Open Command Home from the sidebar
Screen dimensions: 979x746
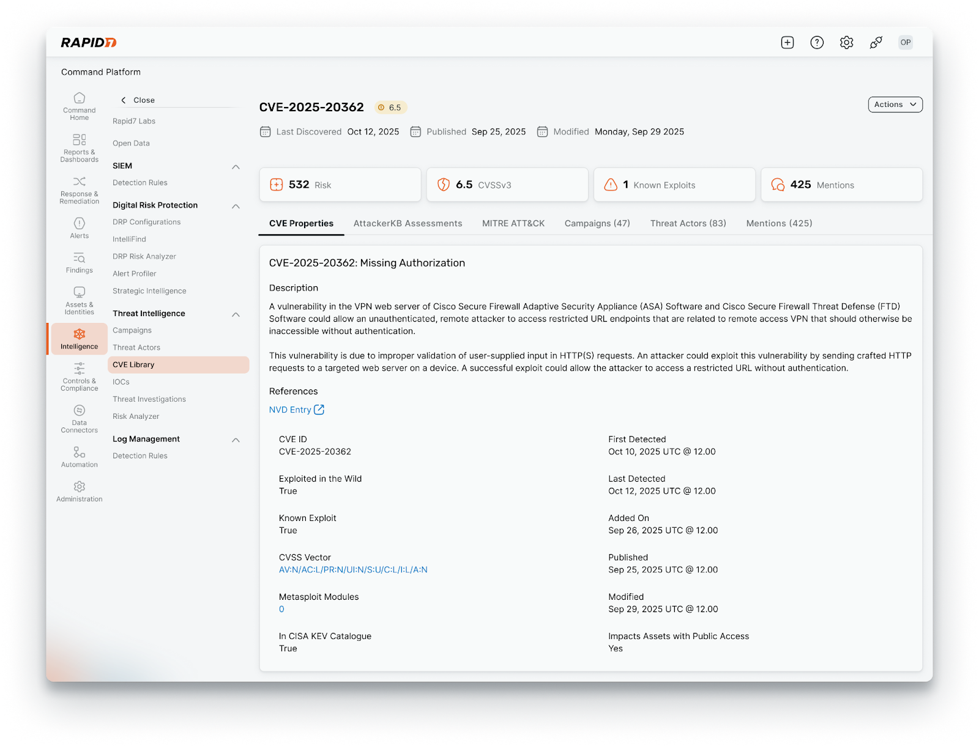pyautogui.click(x=79, y=105)
